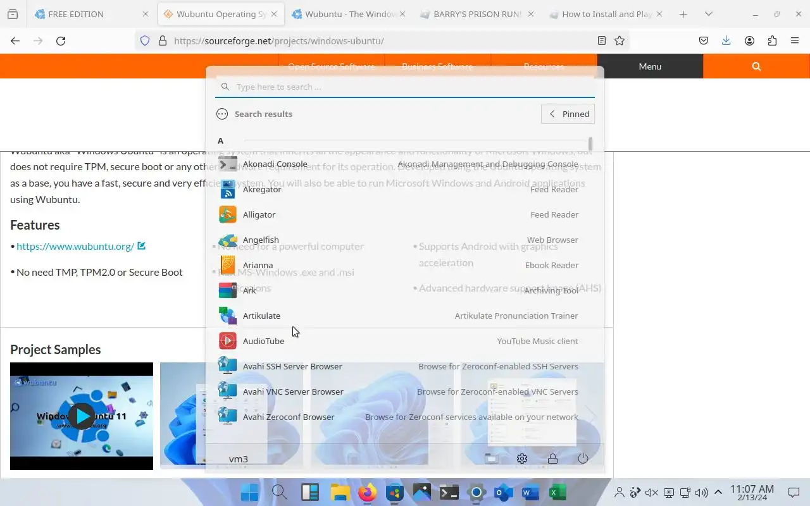This screenshot has width=810, height=506.
Task: Bookmark this page with the star
Action: [x=620, y=40]
